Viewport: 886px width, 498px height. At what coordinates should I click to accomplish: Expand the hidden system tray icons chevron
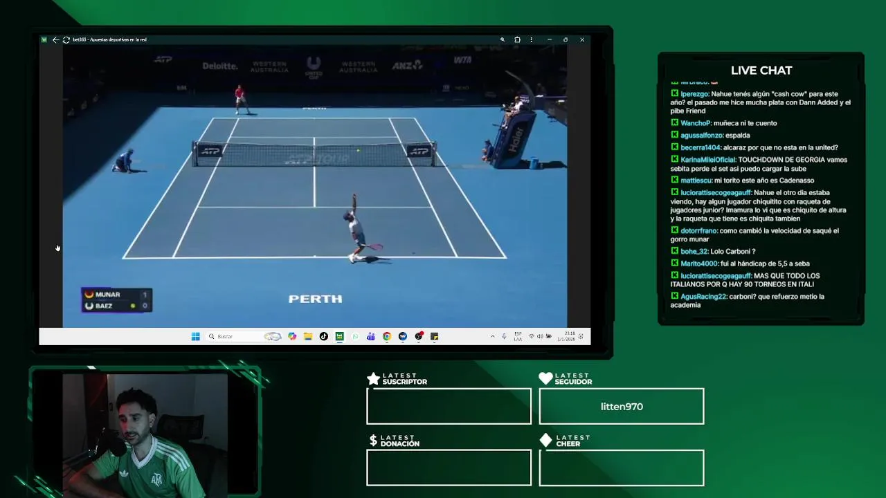pos(493,336)
